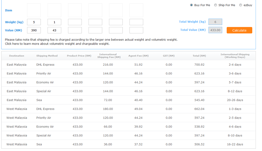Viewport: 262px width, 151px height.
Task: Click the Shipping Method column header
Action: (x=47, y=56)
